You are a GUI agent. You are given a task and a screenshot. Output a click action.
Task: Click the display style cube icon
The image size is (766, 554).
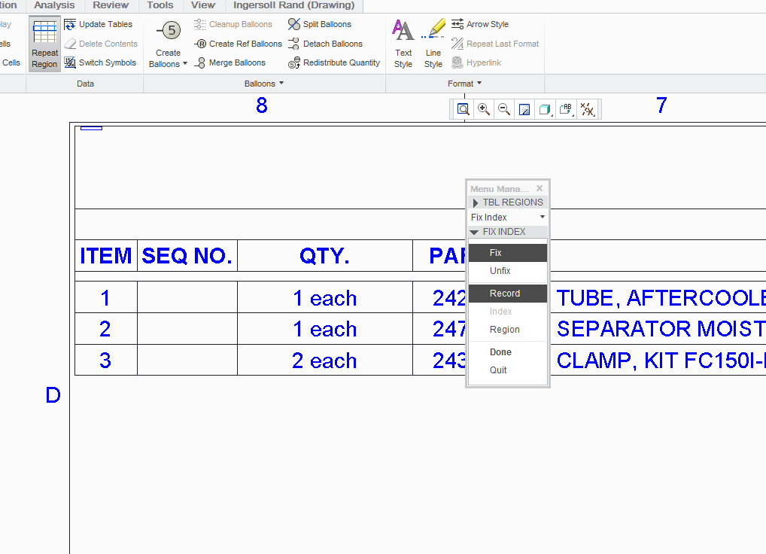(x=545, y=109)
